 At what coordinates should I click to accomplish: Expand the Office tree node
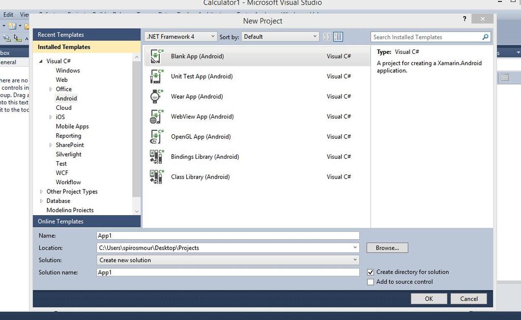(x=50, y=89)
